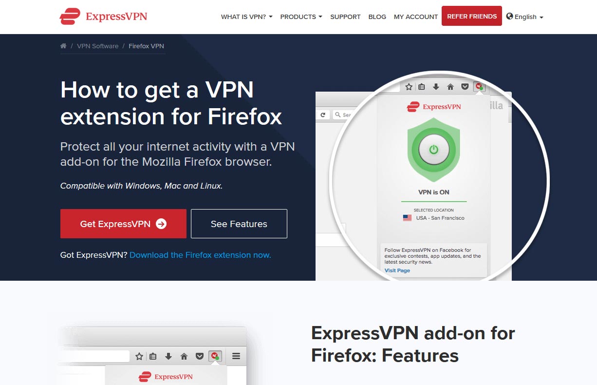The width and height of the screenshot is (597, 385).
Task: Click the ExpressVPN extension icon in hero toolbar
Action: tap(480, 87)
